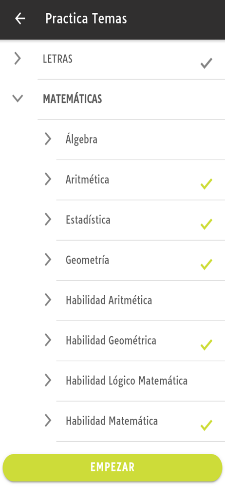Expand the Álgebra topic chevron
Image resolution: width=225 pixels, height=488 pixels.
pyautogui.click(x=48, y=139)
